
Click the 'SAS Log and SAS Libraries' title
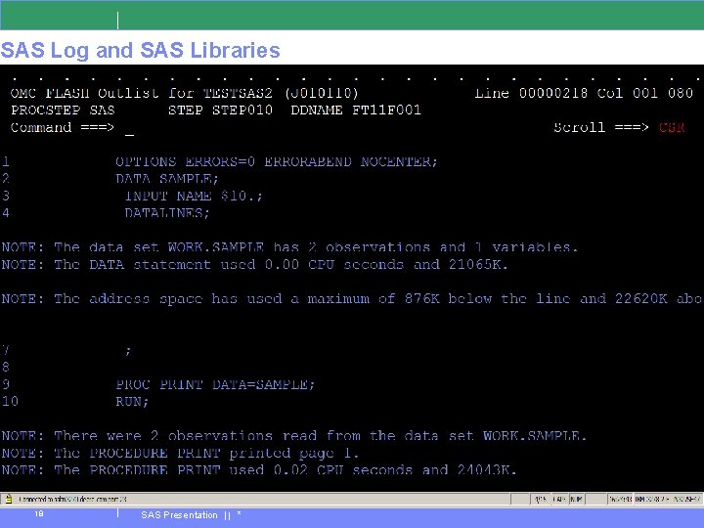coord(140,50)
